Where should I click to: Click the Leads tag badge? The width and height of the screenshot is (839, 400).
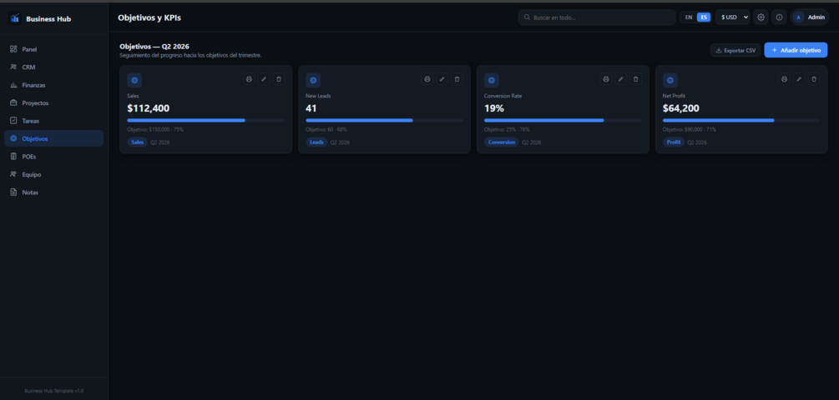(316, 142)
